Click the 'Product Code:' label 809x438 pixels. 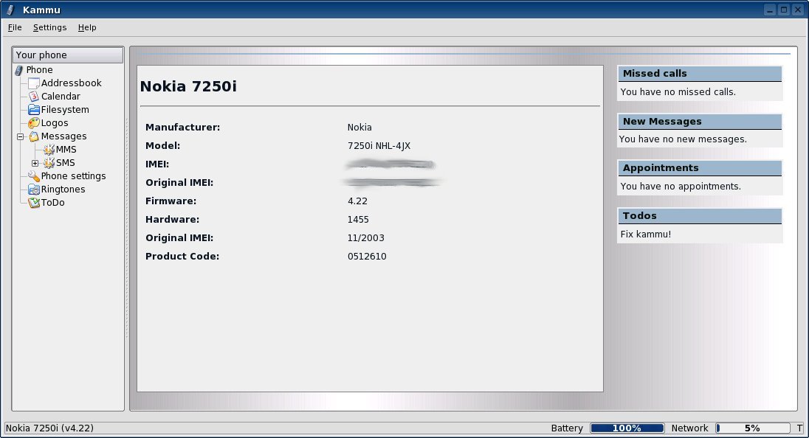pos(182,257)
